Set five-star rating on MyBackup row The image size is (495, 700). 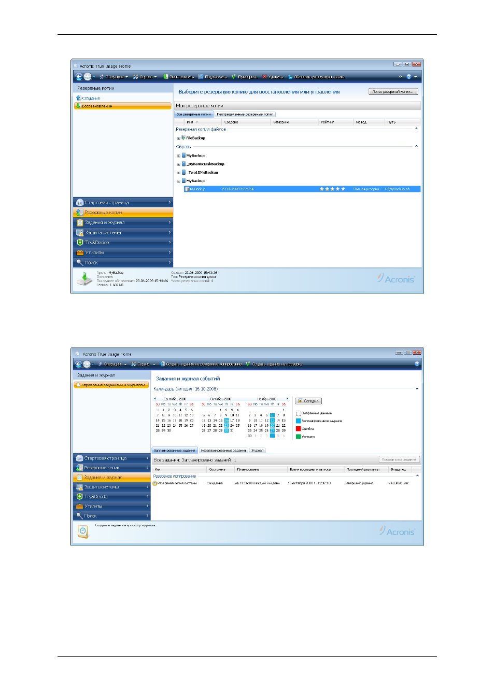343,189
